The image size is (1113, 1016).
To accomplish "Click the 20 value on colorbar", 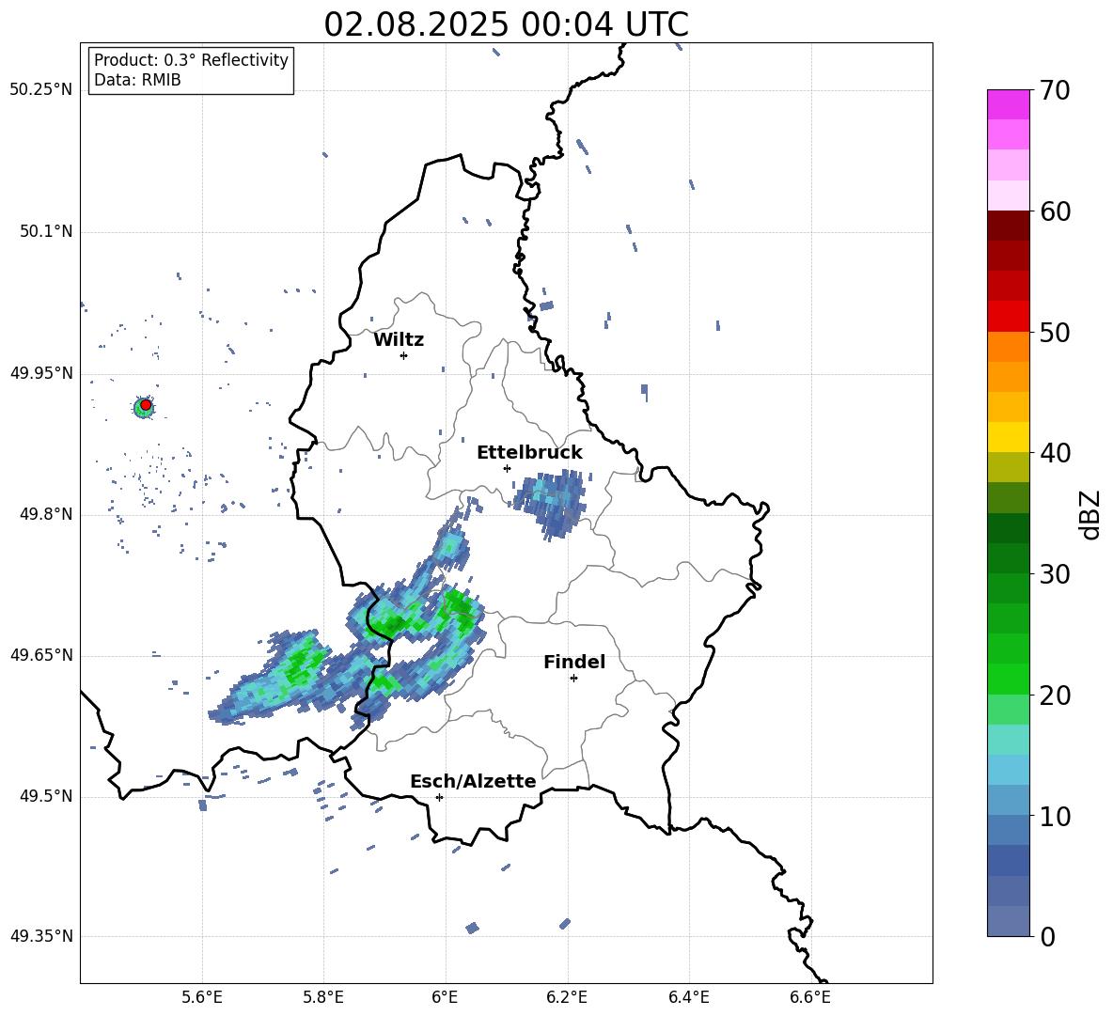I will pos(1055,696).
